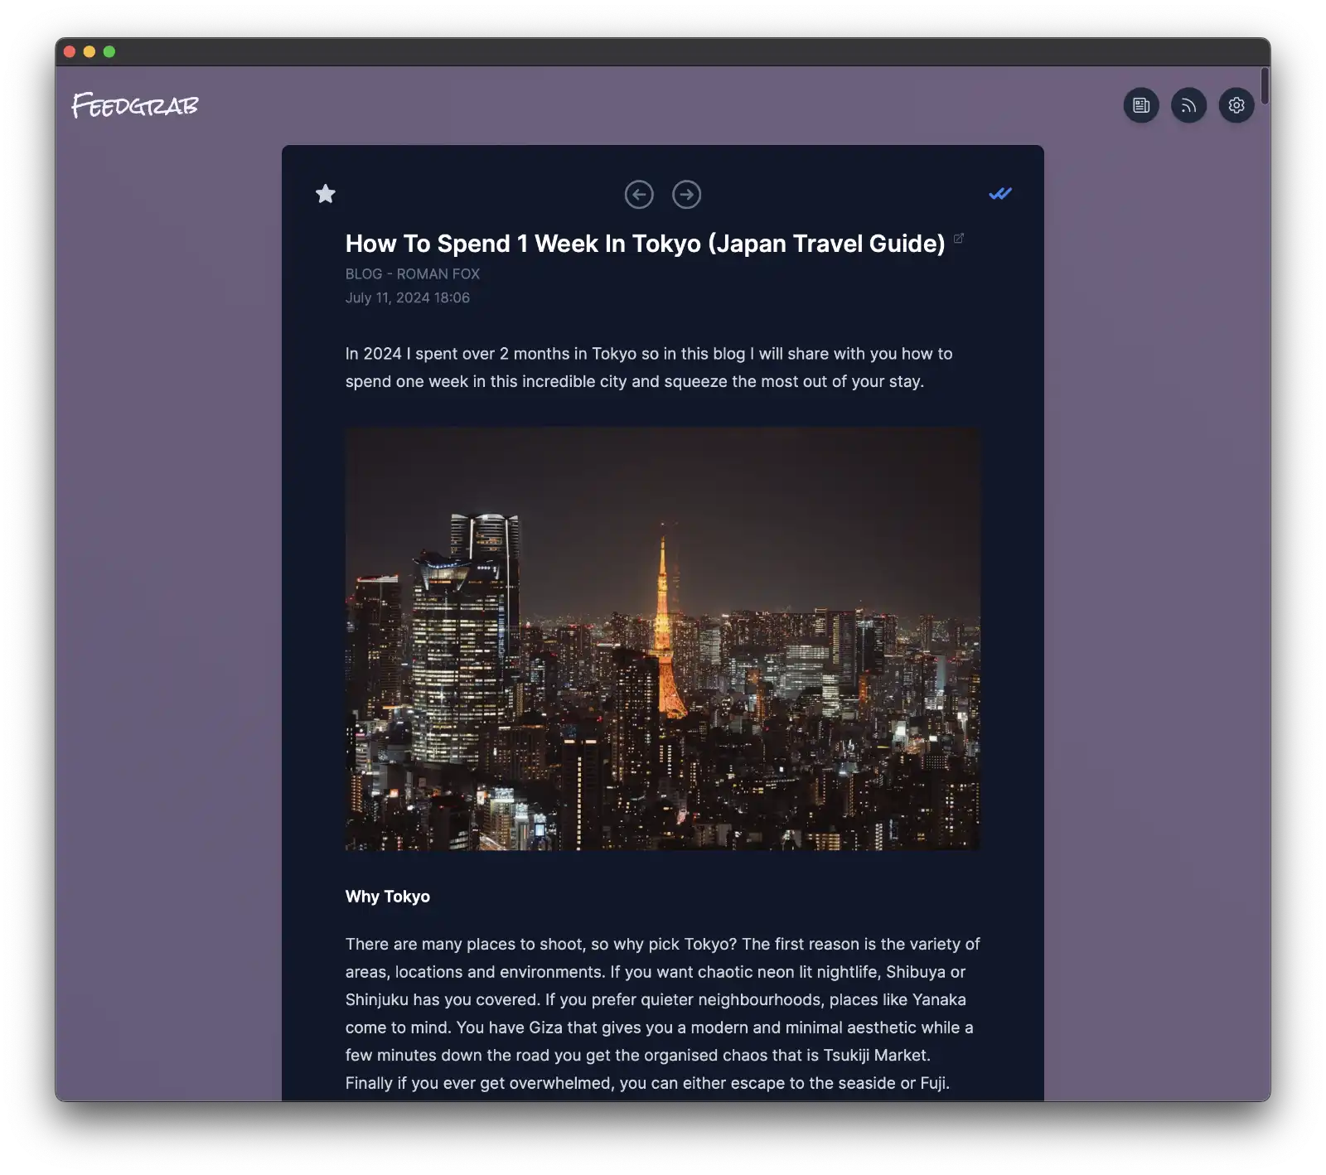Screen dimensions: 1326x1175
Task: Click the Feedgrab logo
Action: pos(135,105)
